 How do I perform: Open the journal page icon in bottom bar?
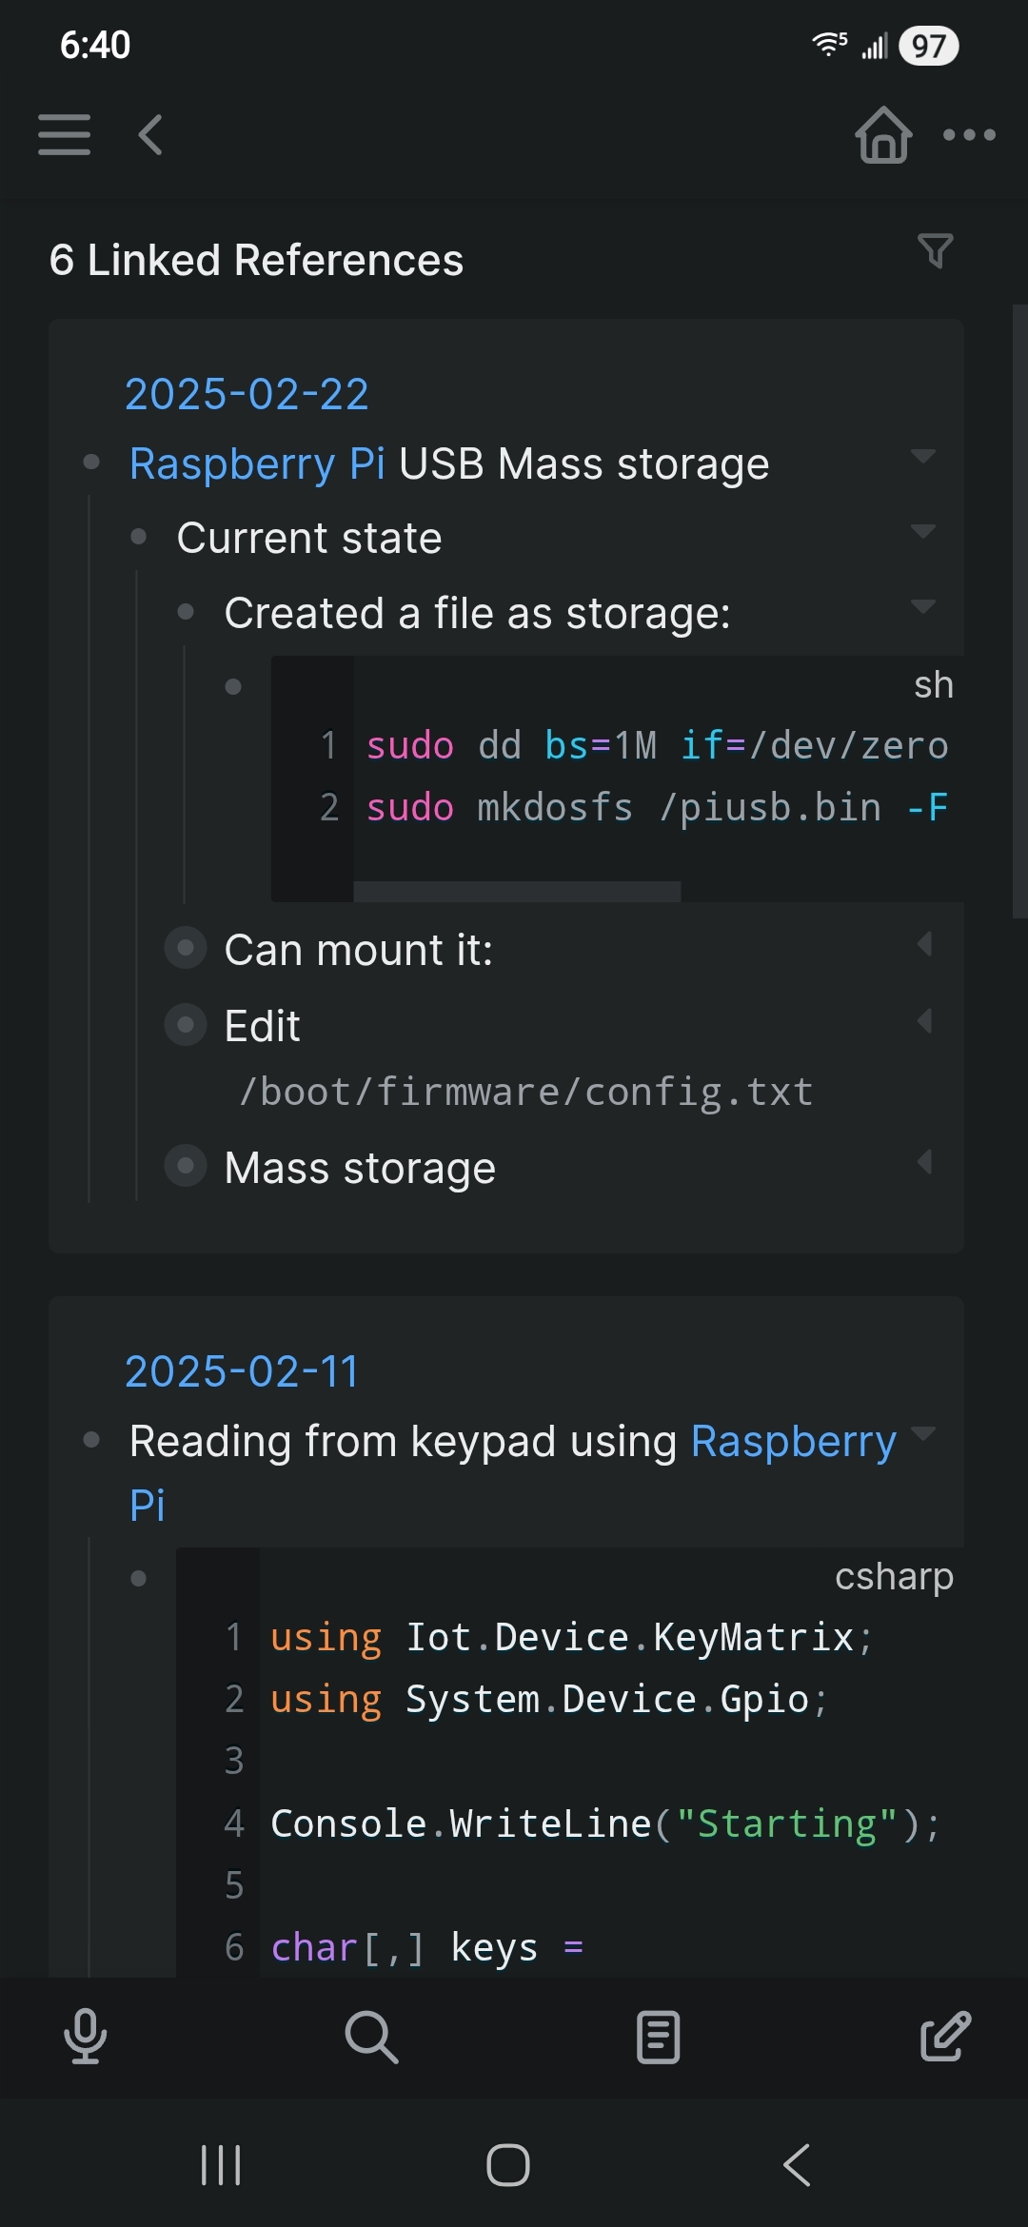(x=658, y=2037)
